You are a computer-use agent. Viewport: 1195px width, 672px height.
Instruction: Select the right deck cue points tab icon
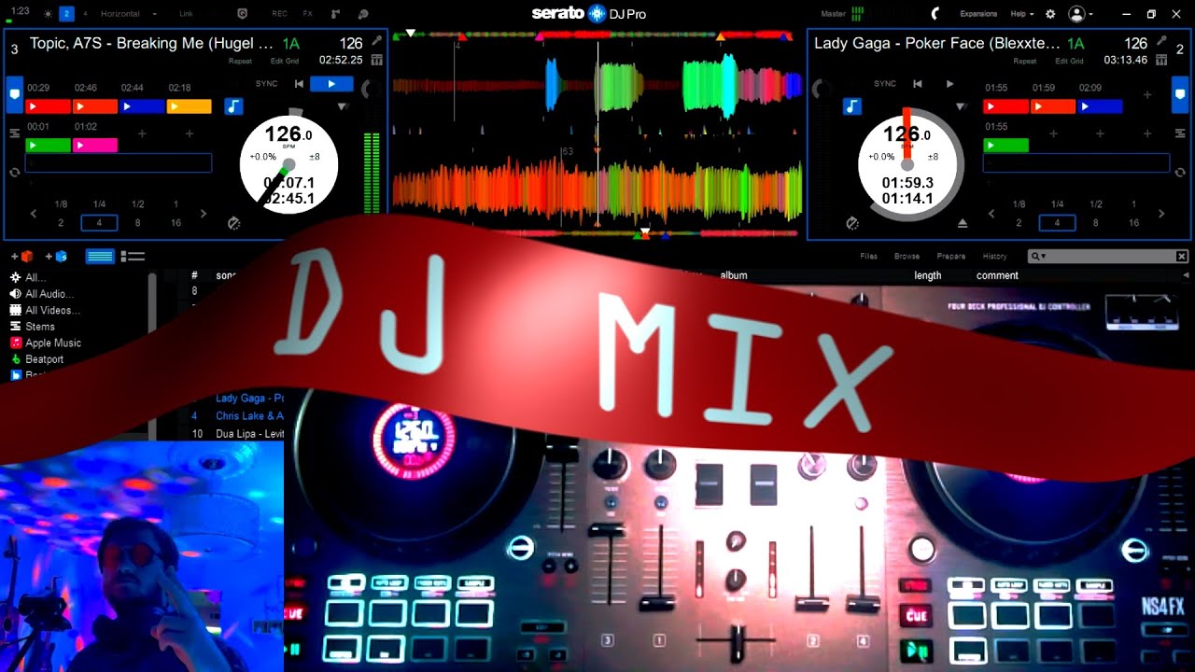[x=1179, y=94]
